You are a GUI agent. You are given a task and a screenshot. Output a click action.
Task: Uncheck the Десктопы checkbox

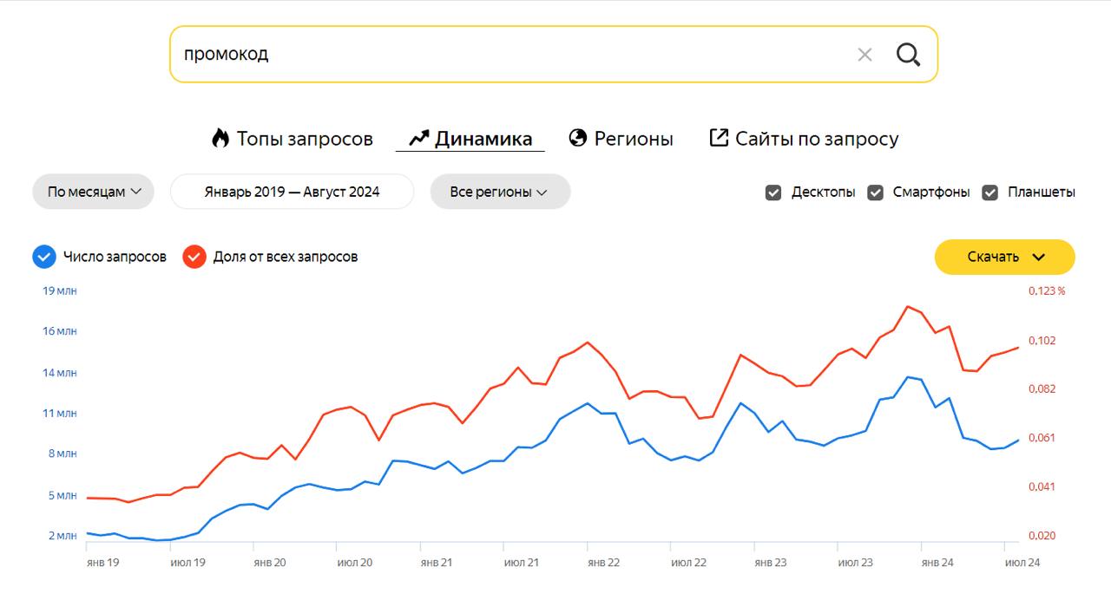[x=773, y=193]
